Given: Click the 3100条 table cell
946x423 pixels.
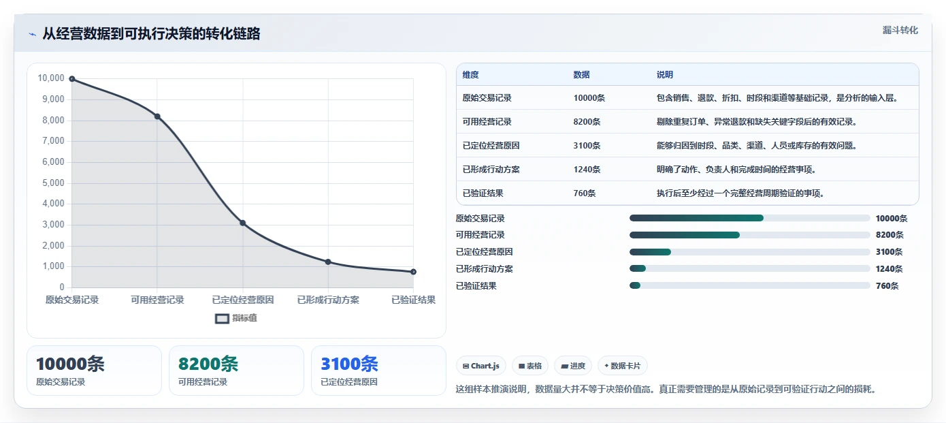Looking at the screenshot, I should coord(587,146).
